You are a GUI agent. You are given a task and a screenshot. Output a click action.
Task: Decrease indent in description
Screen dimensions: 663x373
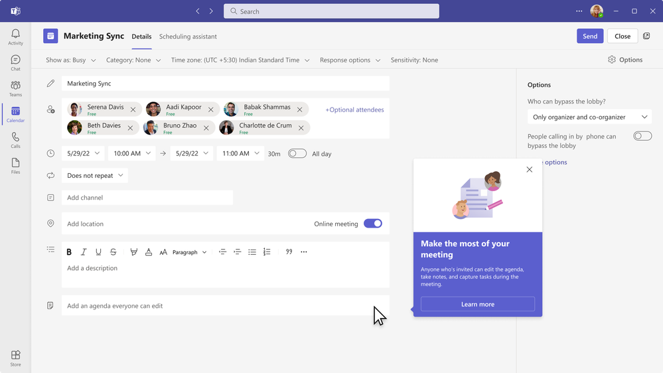point(222,252)
